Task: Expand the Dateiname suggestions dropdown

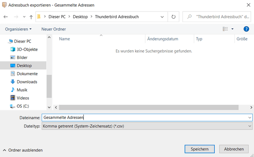Action: pyautogui.click(x=250, y=117)
